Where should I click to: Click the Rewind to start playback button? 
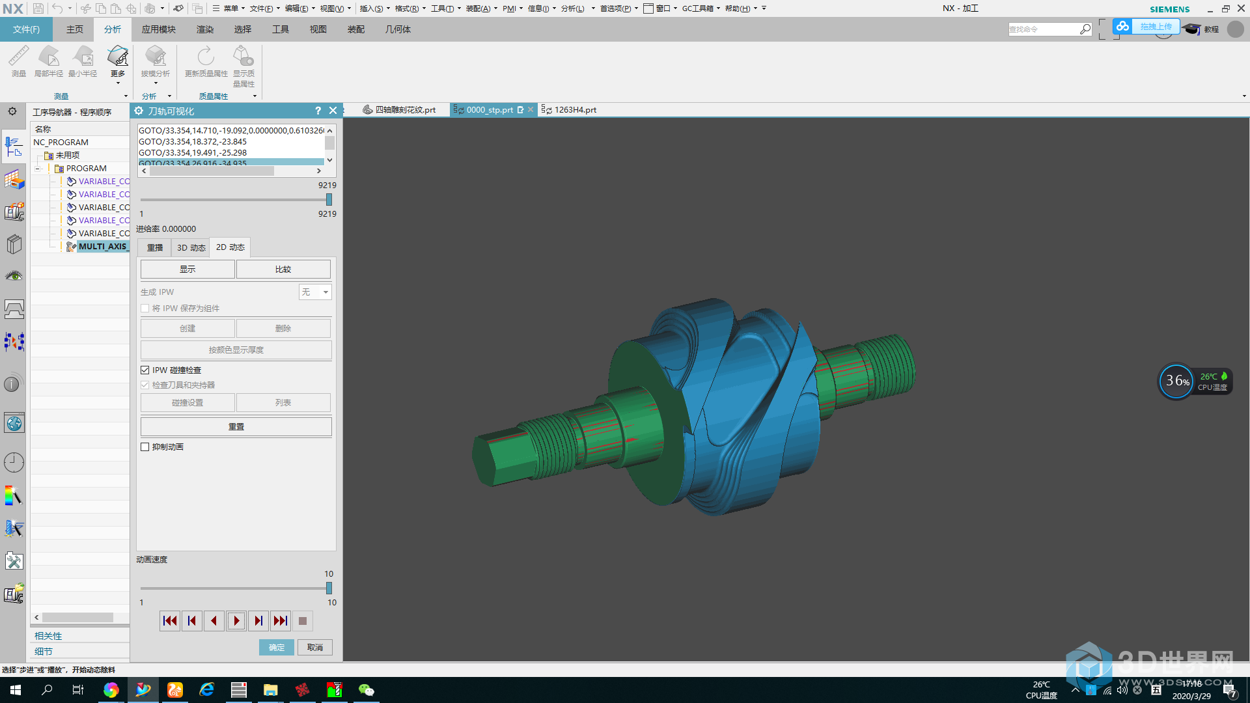tap(170, 621)
